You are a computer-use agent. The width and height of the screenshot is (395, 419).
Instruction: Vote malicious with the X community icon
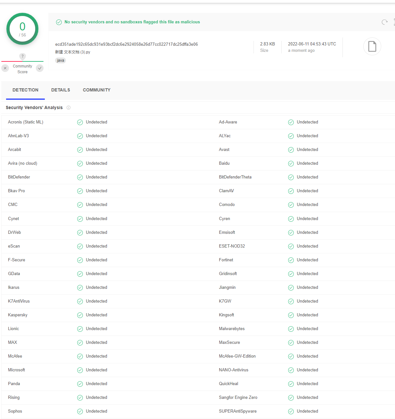(x=5, y=68)
